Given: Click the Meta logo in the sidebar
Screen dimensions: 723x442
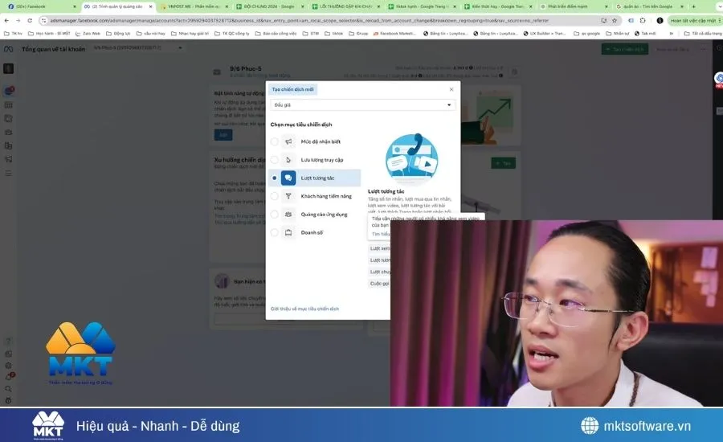Looking at the screenshot, I should (8, 49).
